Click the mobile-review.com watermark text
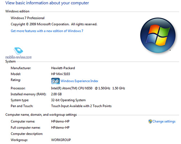Viewport: 181px width, 144px height. [x=18, y=57]
